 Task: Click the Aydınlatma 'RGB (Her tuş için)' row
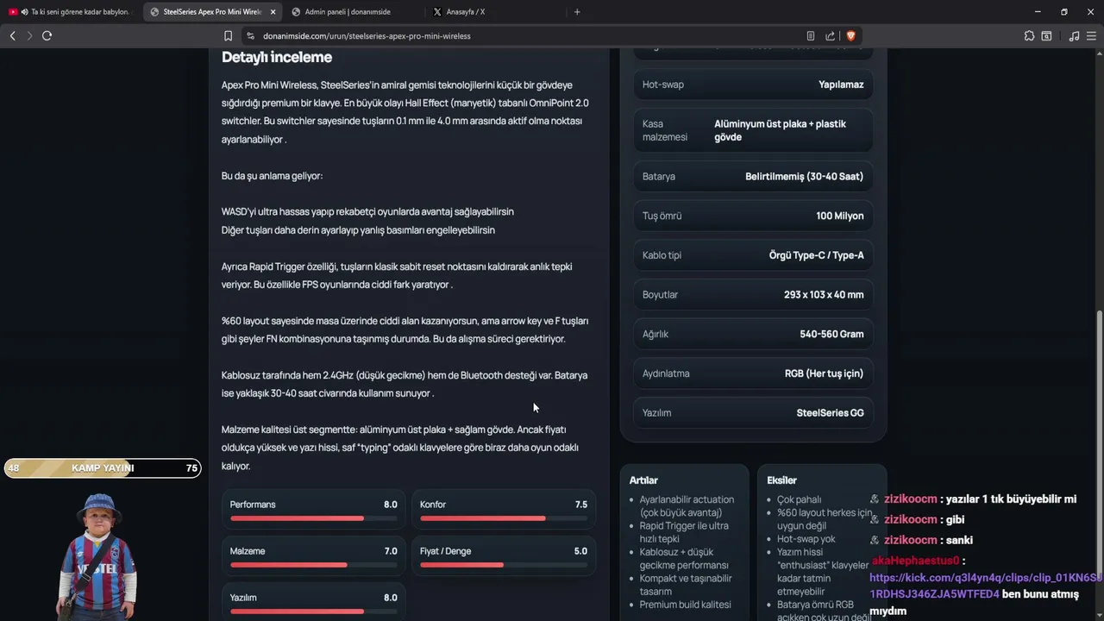point(753,373)
